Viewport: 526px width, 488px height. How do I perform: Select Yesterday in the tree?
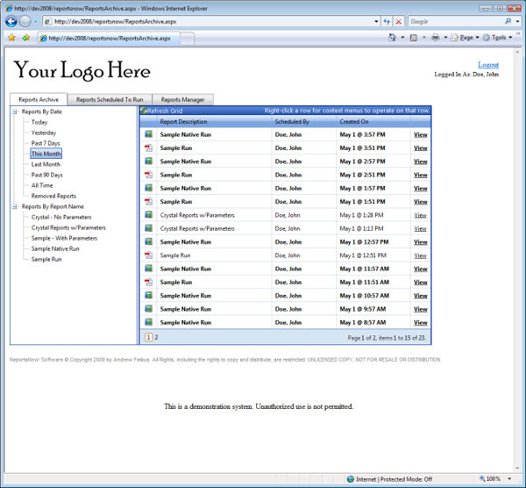click(x=44, y=133)
